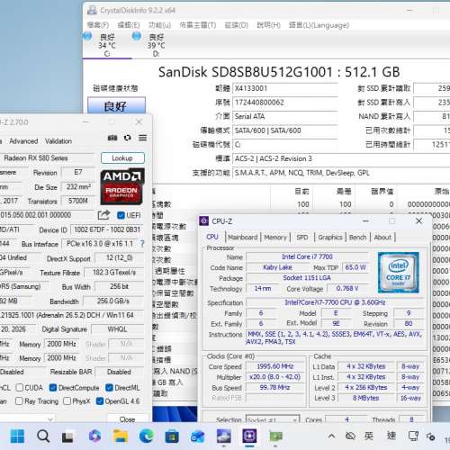
Task: Click the CrystalDiskInfo title bar icon
Action: coord(92,10)
